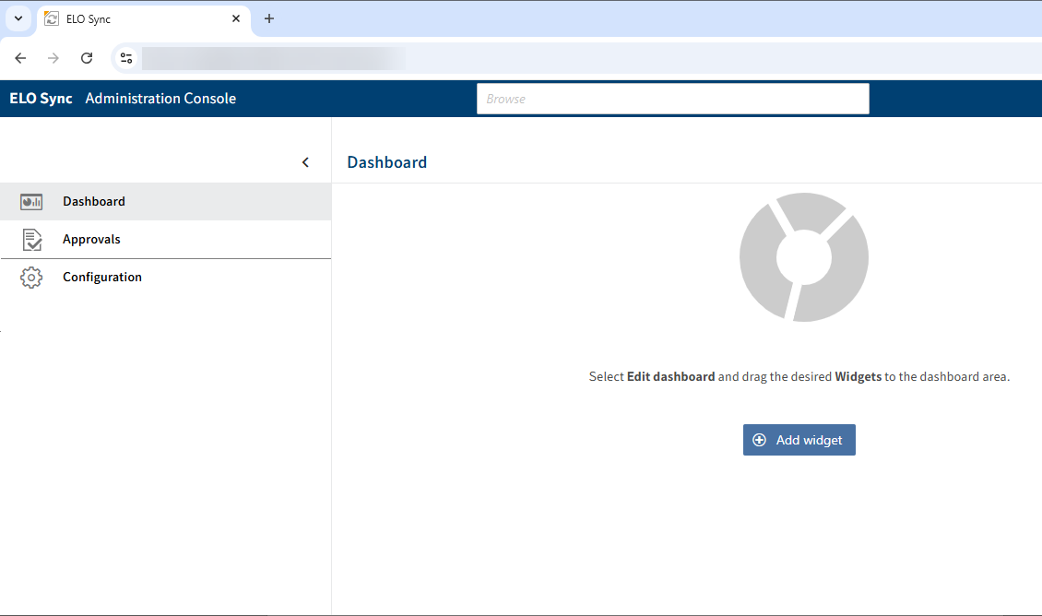This screenshot has height=616, width=1042.
Task: Close the ELO Sync browser tab
Action: [x=236, y=19]
